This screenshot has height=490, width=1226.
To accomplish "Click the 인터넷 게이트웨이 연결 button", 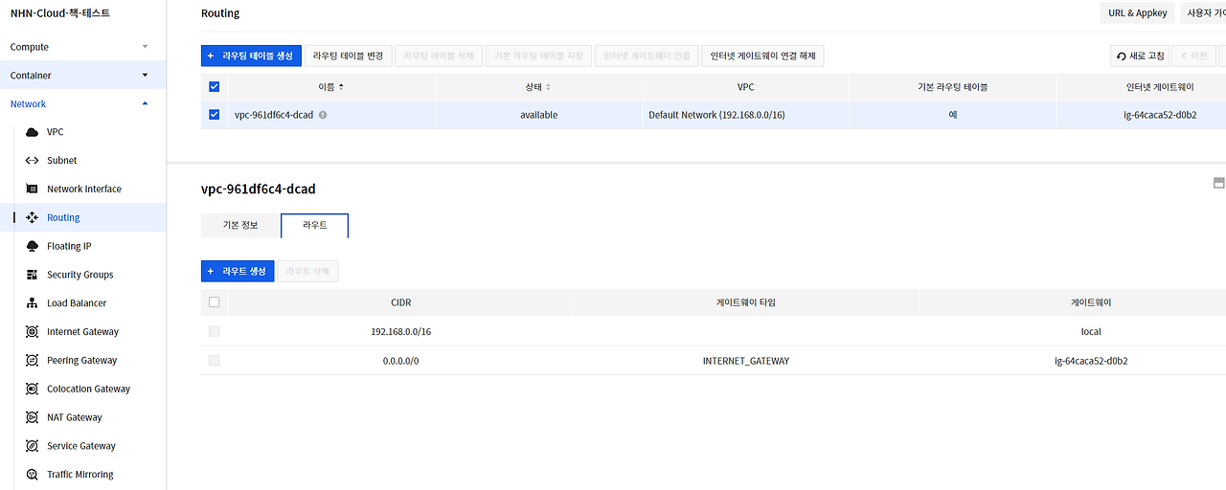I will (x=647, y=56).
